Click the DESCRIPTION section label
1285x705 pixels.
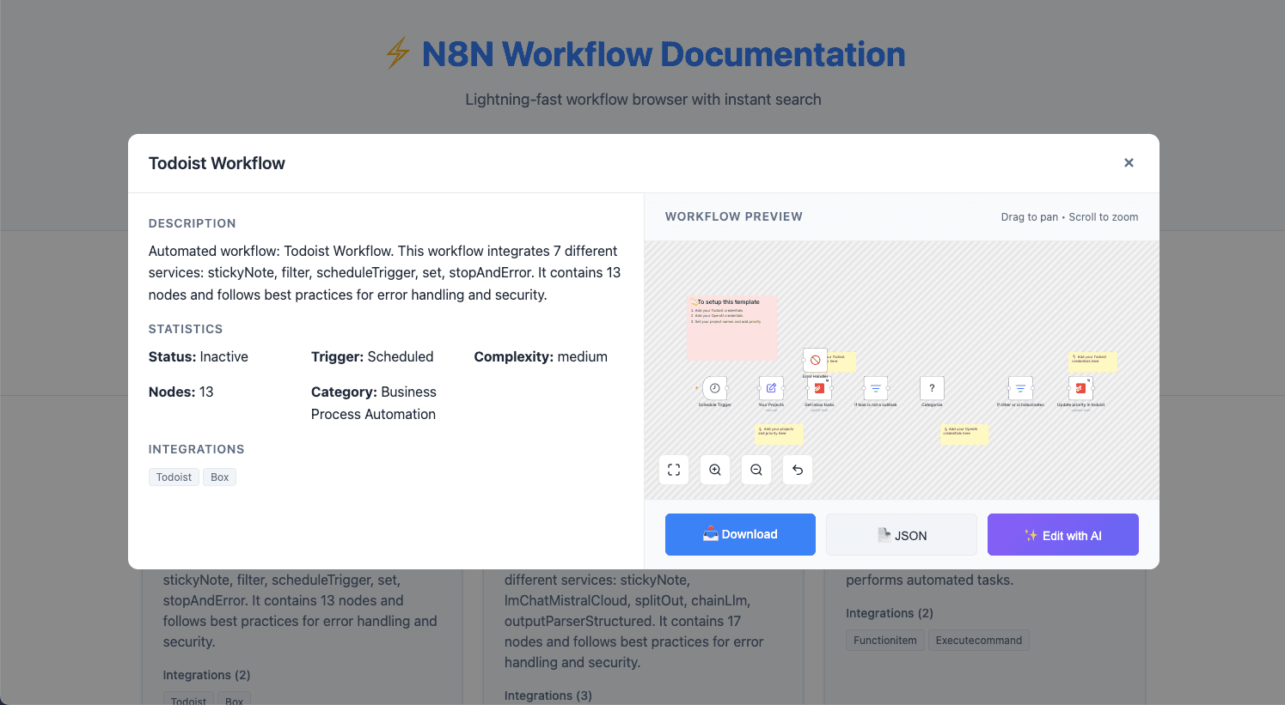[x=193, y=223]
